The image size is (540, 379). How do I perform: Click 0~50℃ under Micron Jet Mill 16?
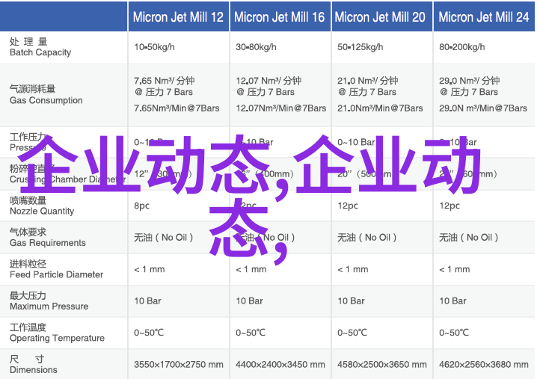point(251,333)
